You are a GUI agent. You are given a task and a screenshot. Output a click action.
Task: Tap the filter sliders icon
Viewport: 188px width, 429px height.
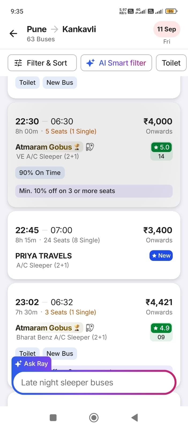tap(18, 63)
